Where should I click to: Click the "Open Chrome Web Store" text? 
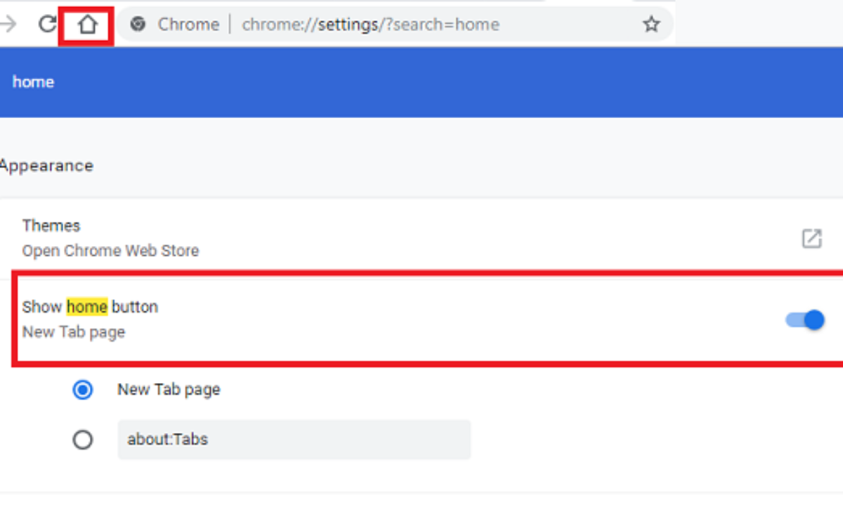point(110,251)
